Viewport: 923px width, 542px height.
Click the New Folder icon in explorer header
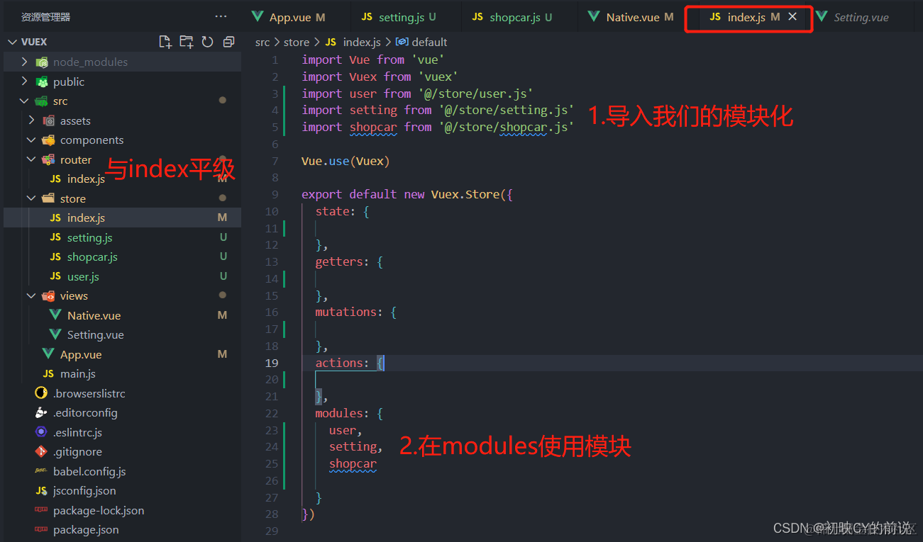[x=186, y=42]
